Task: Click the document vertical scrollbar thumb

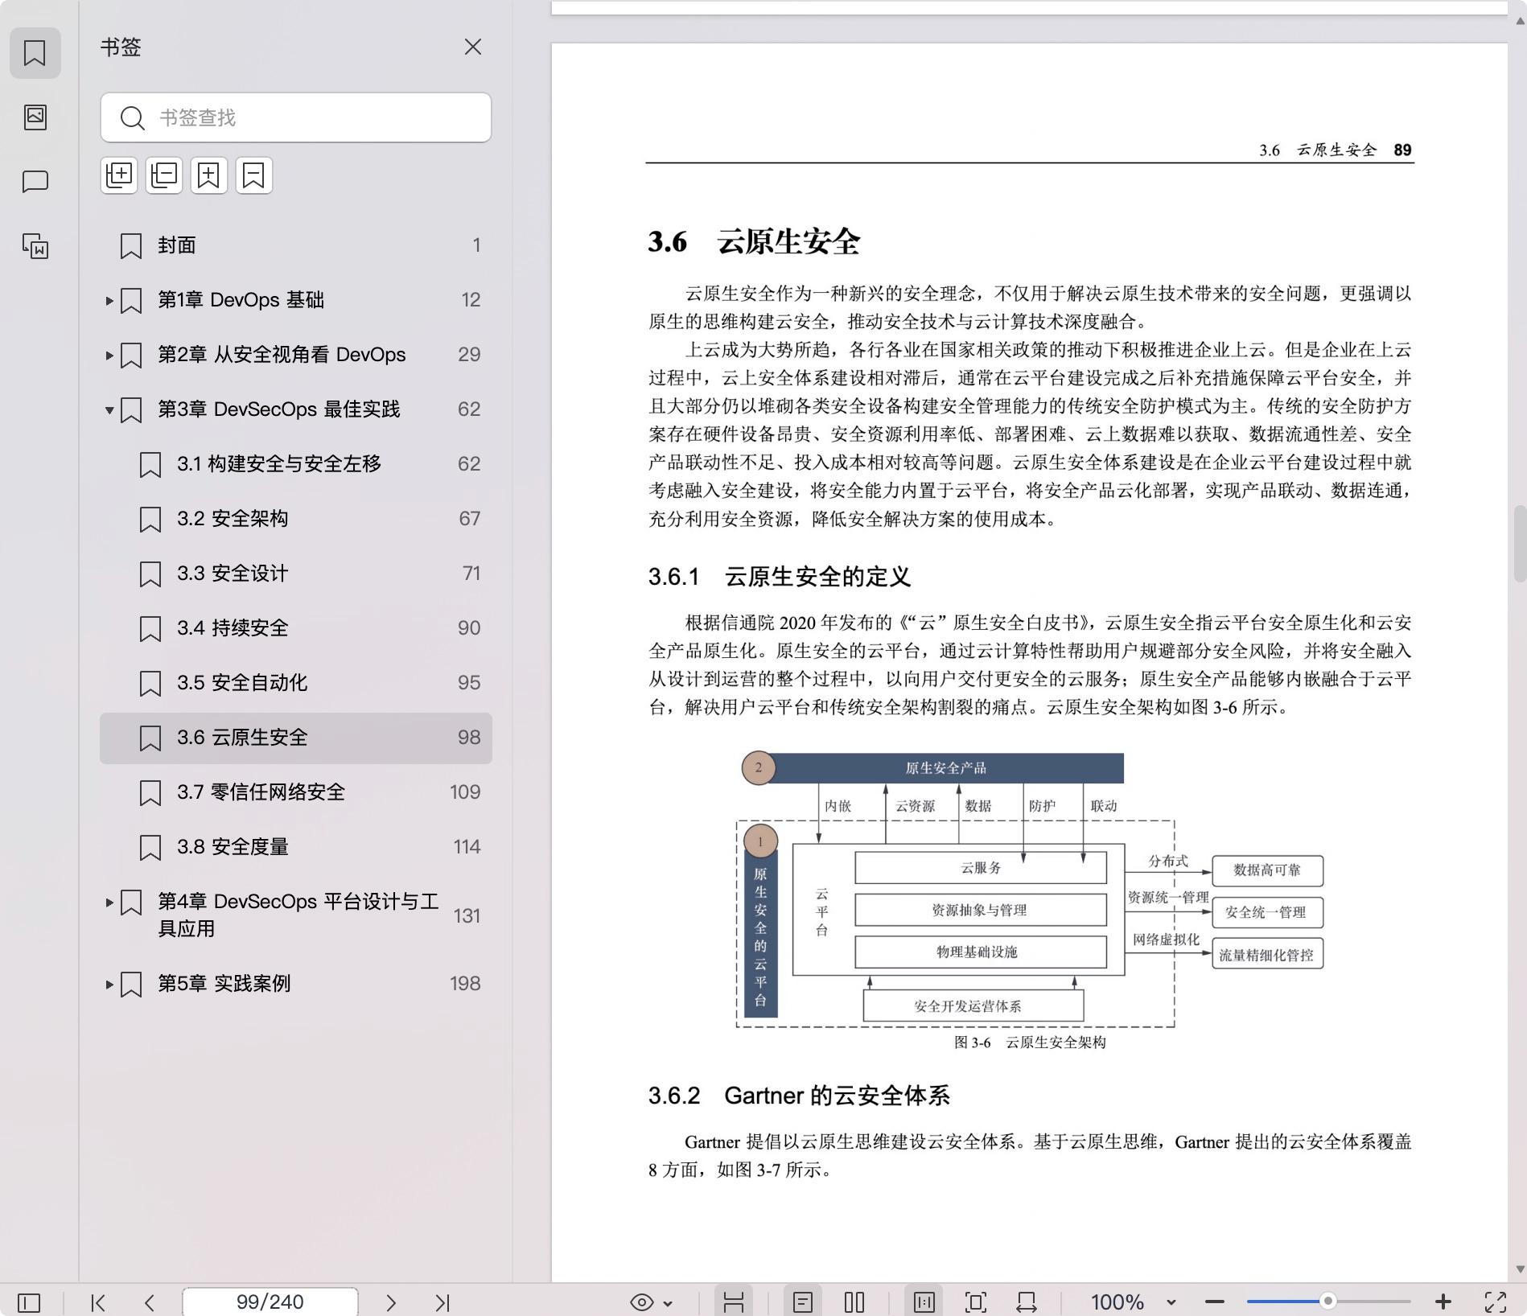Action: (x=1519, y=543)
